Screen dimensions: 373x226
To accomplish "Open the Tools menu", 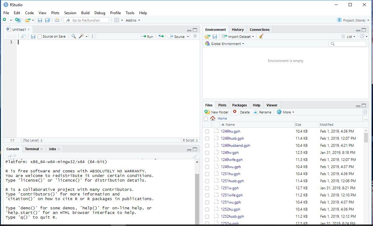I will 130,13.
